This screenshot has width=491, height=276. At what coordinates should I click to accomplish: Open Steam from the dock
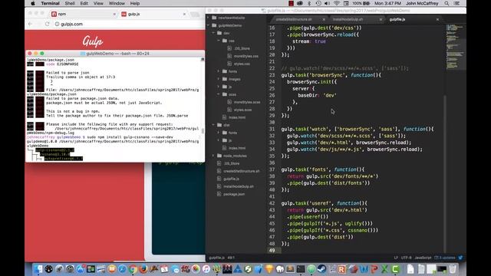(321, 269)
